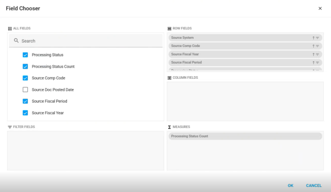331x192 pixels.
Task: Select the Source Fiscal Period row field chip
Action: 245,62
